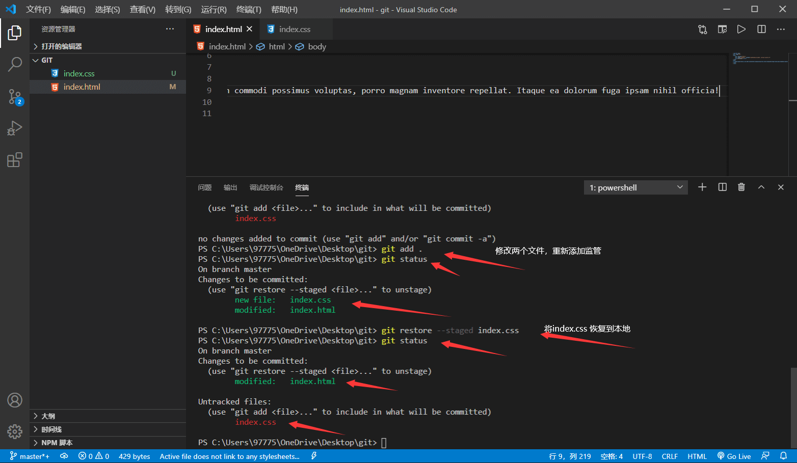Open index.html in the file tree
This screenshot has width=797, height=463.
point(108,87)
